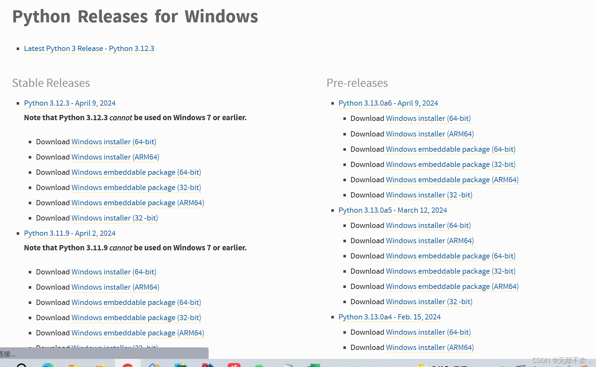This screenshot has width=596, height=367.
Task: Download Python 3.13.0a4 Windows installer (ARM64)
Action: click(x=430, y=347)
